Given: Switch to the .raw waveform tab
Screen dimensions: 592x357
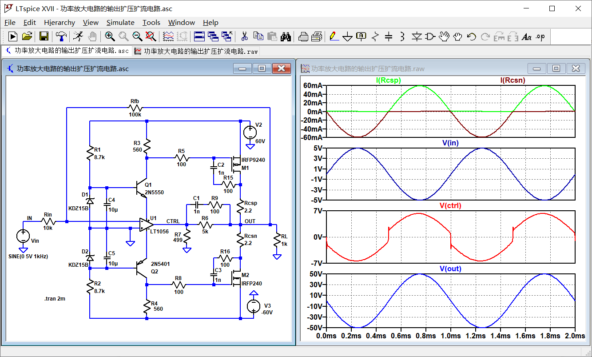Looking at the screenshot, I should click(196, 51).
